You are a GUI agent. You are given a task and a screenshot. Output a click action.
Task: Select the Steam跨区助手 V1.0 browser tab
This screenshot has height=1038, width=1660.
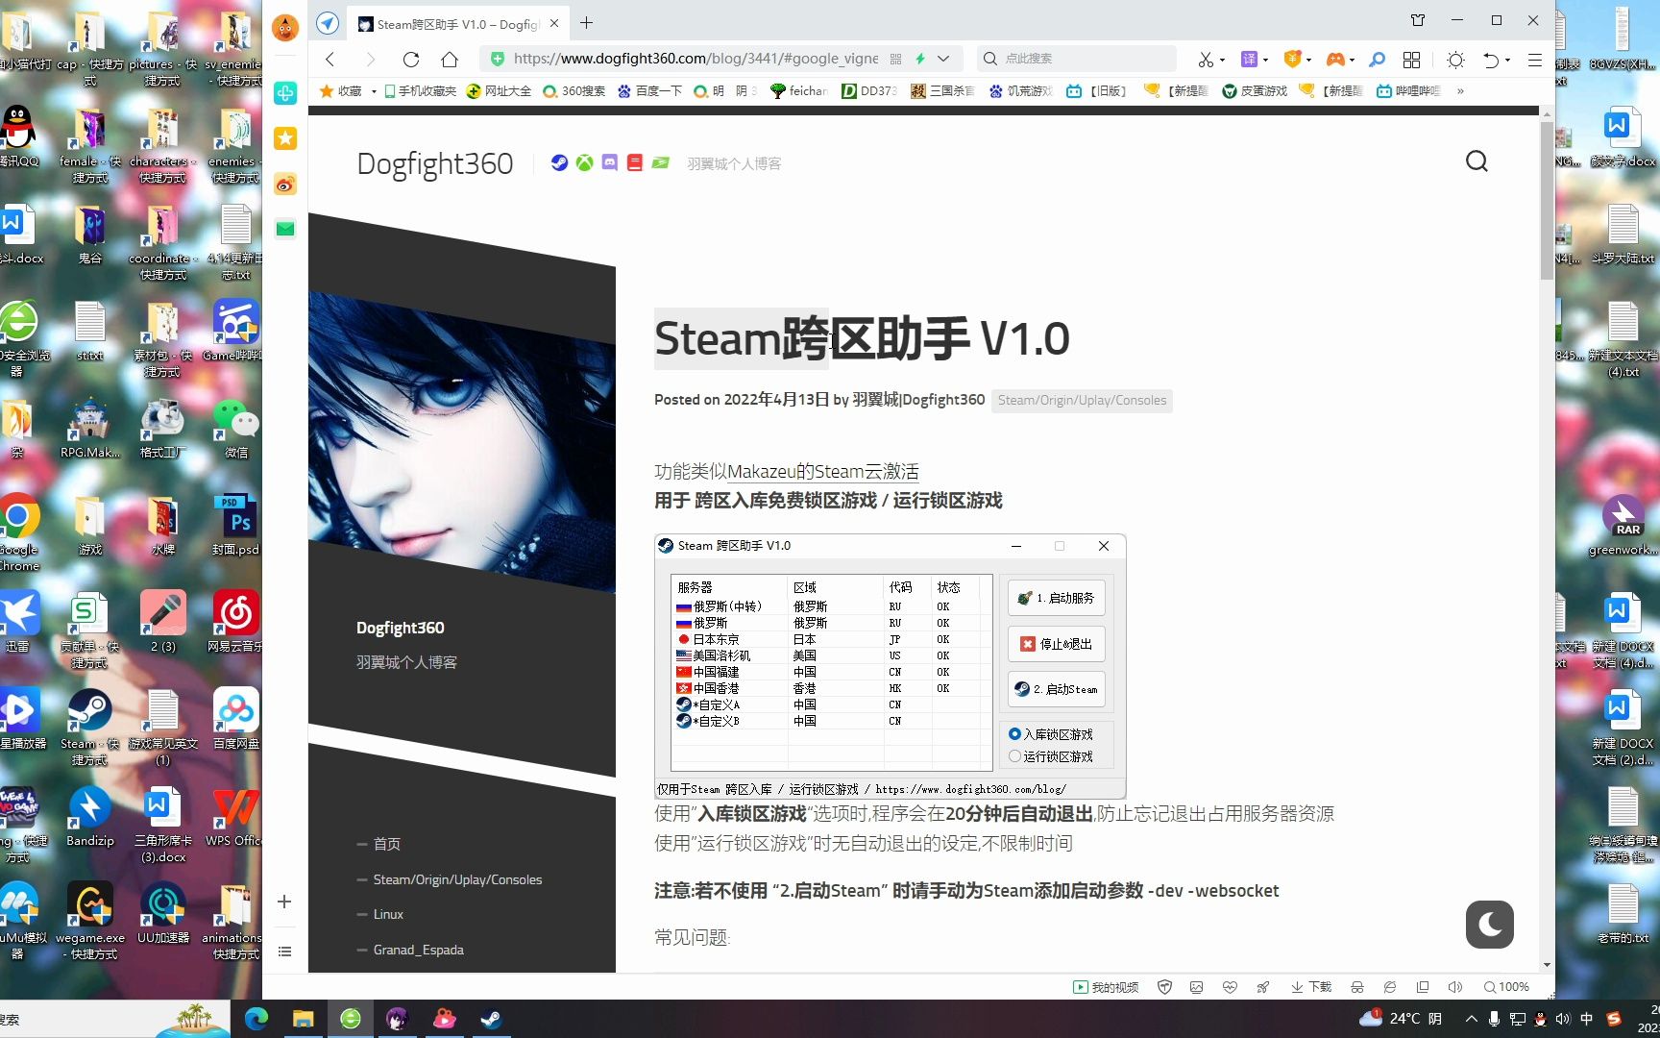459,24
